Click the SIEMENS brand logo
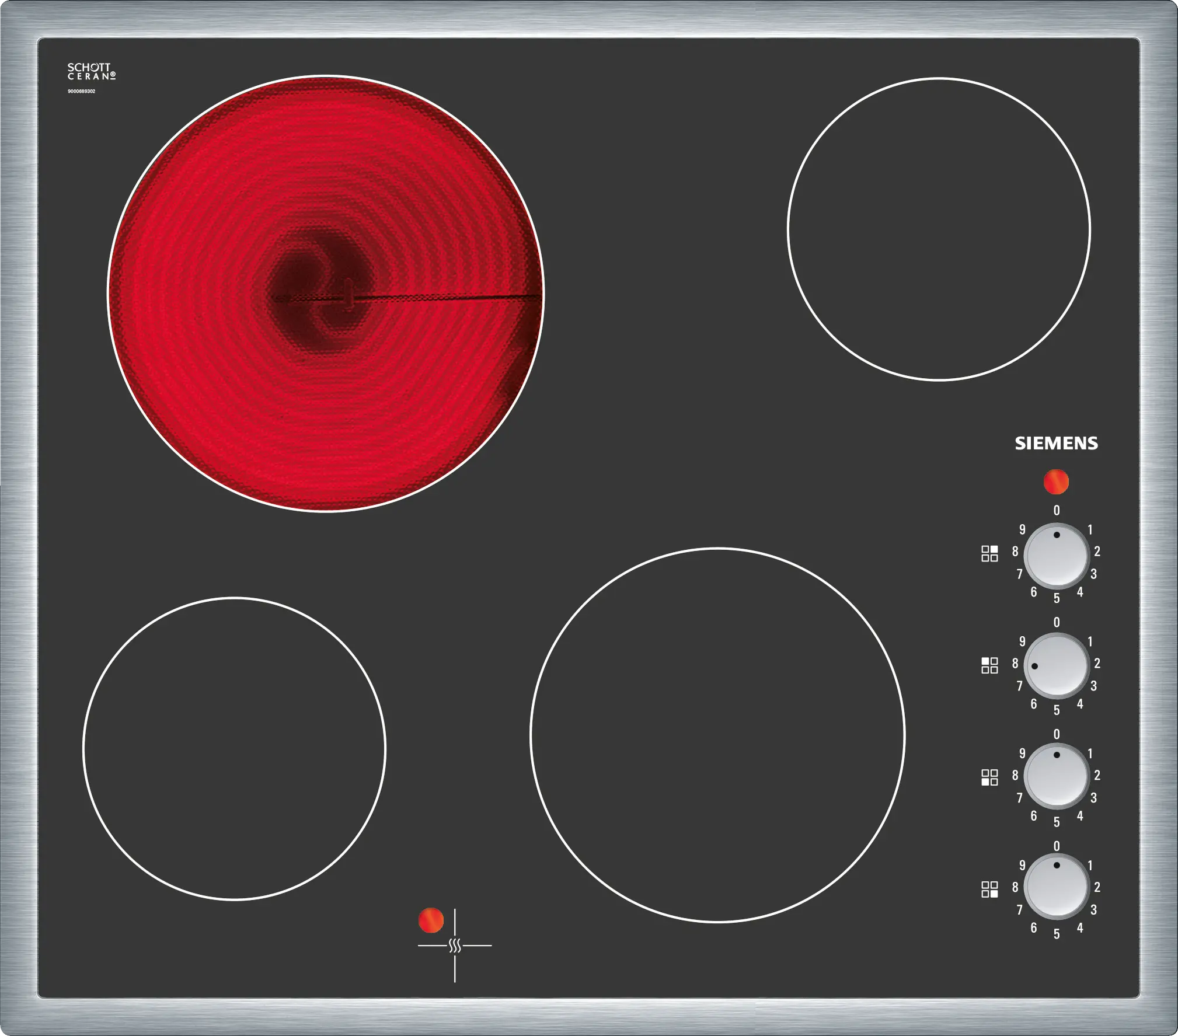 [x=1056, y=444]
